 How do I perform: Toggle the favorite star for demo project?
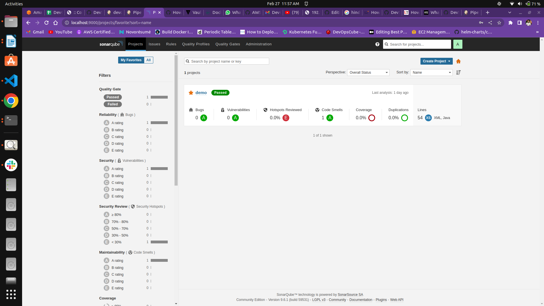pyautogui.click(x=191, y=93)
